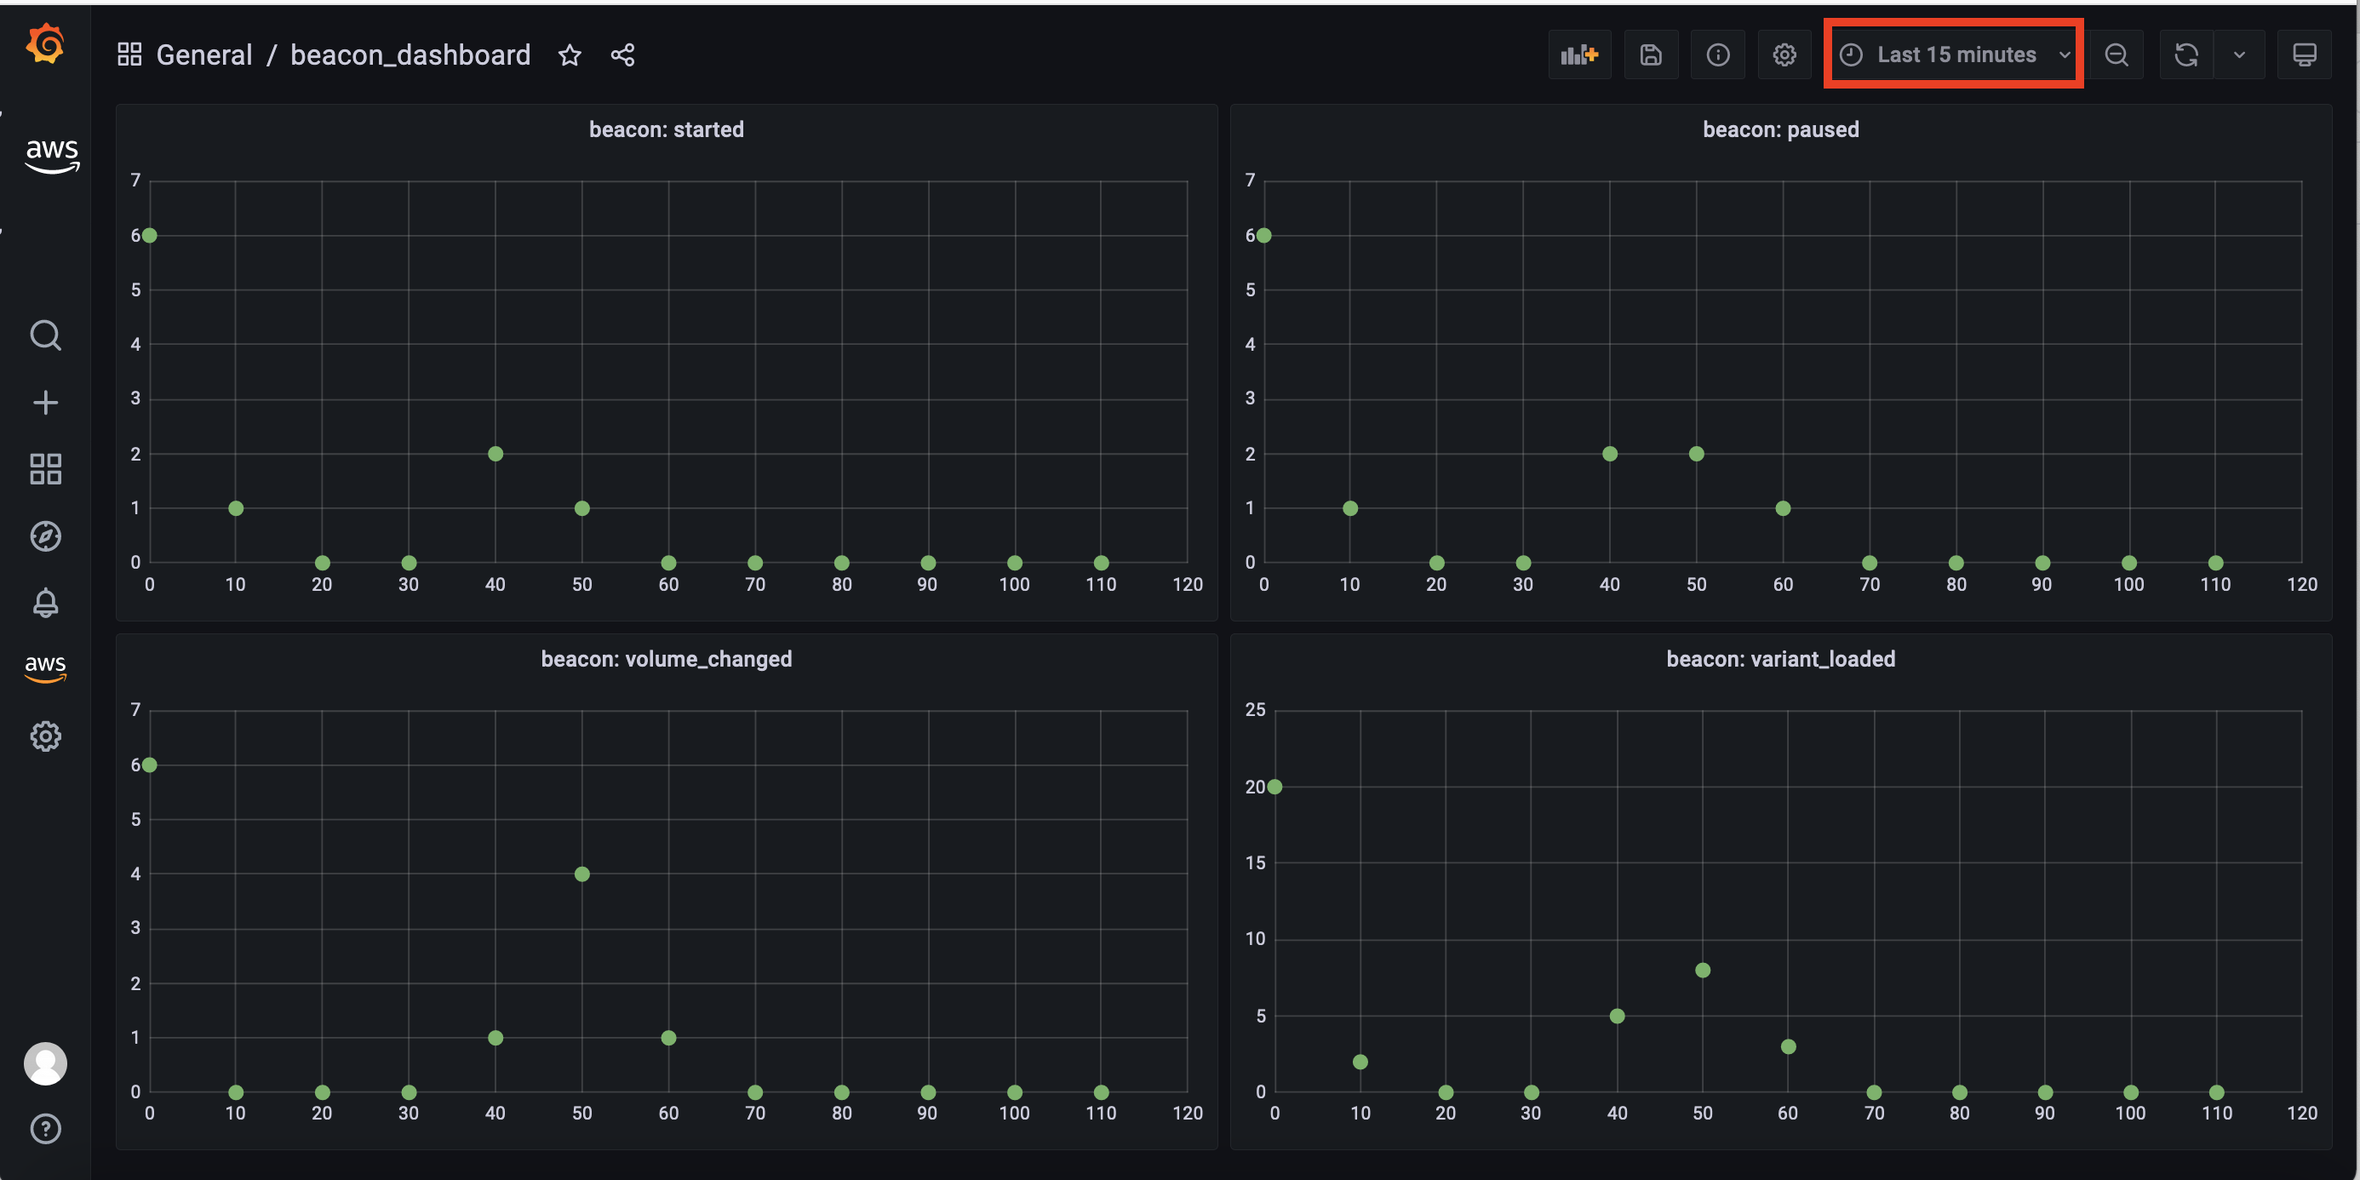Click the point at x=50 in volume_changed

581,874
